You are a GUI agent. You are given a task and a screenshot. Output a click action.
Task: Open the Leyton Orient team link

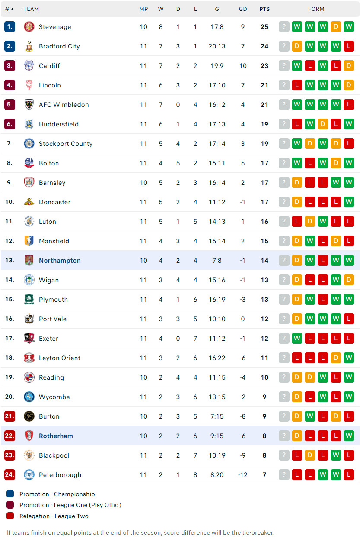60,358
